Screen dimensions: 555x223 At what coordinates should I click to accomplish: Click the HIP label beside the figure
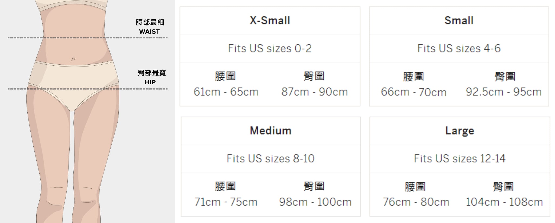(150, 82)
